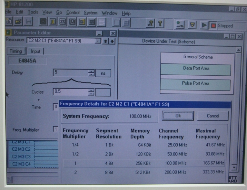Click the Save toolbar icon
Image resolution: width=247 pixels, height=190 pixels.
click(x=28, y=22)
